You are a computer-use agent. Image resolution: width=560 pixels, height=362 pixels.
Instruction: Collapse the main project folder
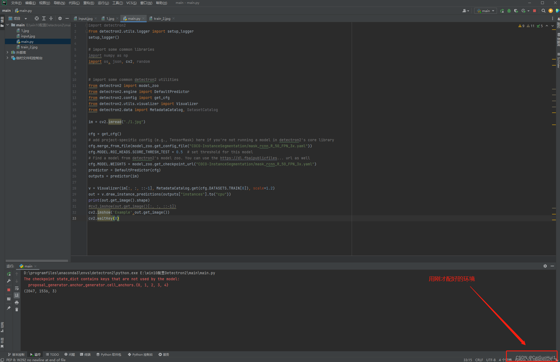tap(8, 25)
